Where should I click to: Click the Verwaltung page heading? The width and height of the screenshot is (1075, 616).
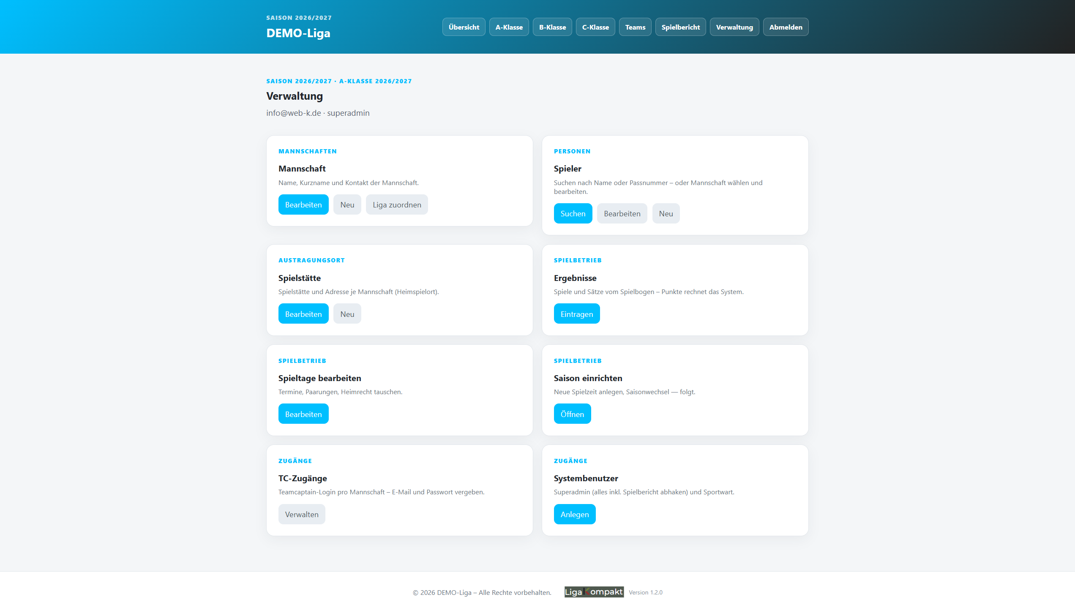(x=295, y=96)
